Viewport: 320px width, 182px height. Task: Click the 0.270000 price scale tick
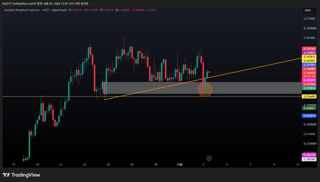coord(309,28)
